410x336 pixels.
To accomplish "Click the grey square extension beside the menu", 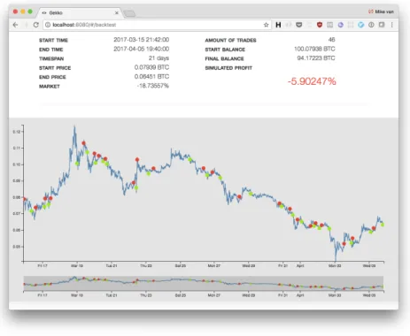I will (x=382, y=25).
